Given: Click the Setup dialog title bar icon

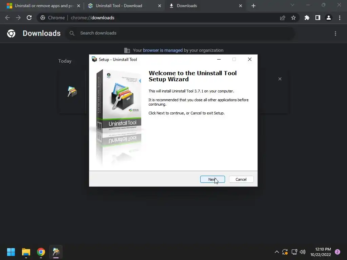Looking at the screenshot, I should coord(94,59).
